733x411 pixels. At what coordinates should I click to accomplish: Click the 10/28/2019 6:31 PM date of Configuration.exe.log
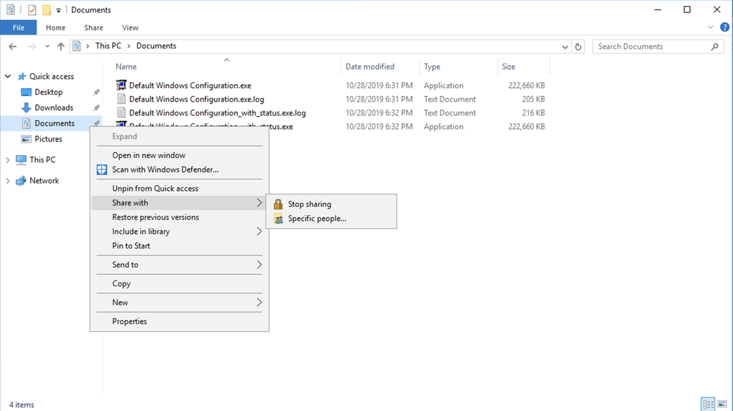[x=379, y=99]
